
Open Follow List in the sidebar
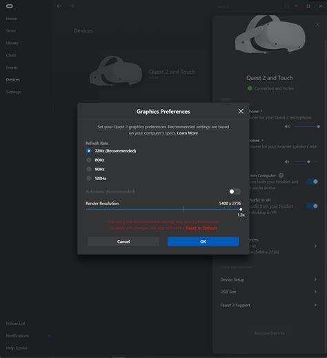tap(15, 324)
